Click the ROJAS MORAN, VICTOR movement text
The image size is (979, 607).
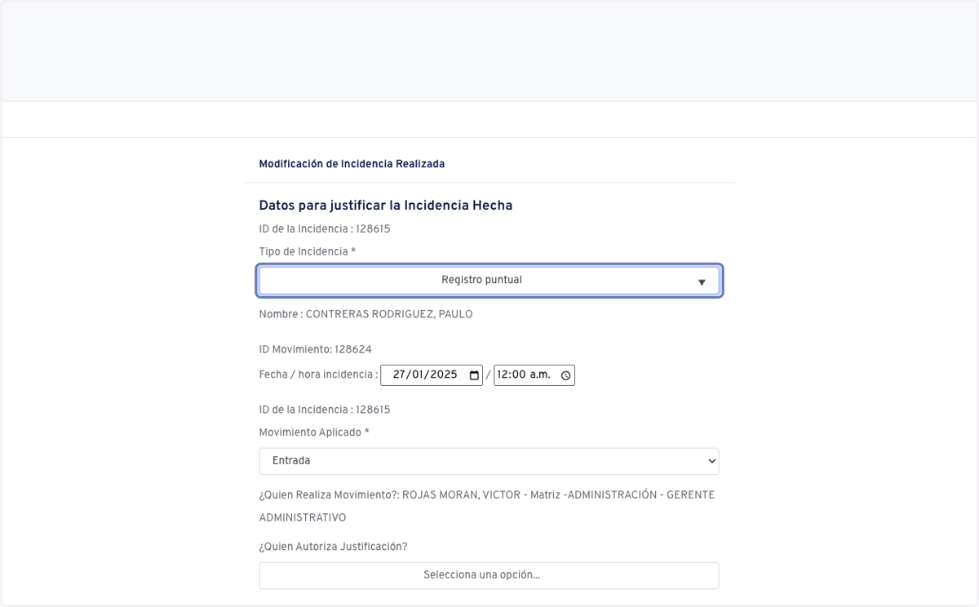pyautogui.click(x=487, y=507)
